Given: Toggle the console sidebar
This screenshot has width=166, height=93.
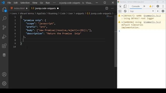Looking at the screenshot, I should (x=120, y=11).
